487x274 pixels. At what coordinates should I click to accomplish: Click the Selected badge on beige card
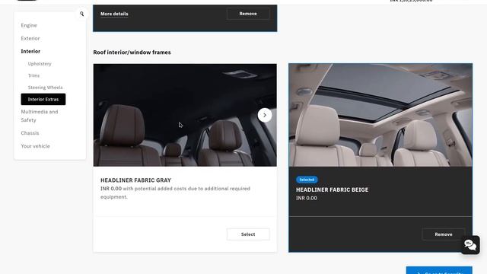pyautogui.click(x=307, y=180)
